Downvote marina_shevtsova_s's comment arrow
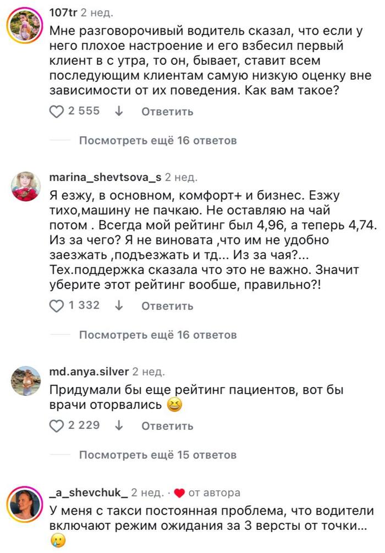 (118, 306)
